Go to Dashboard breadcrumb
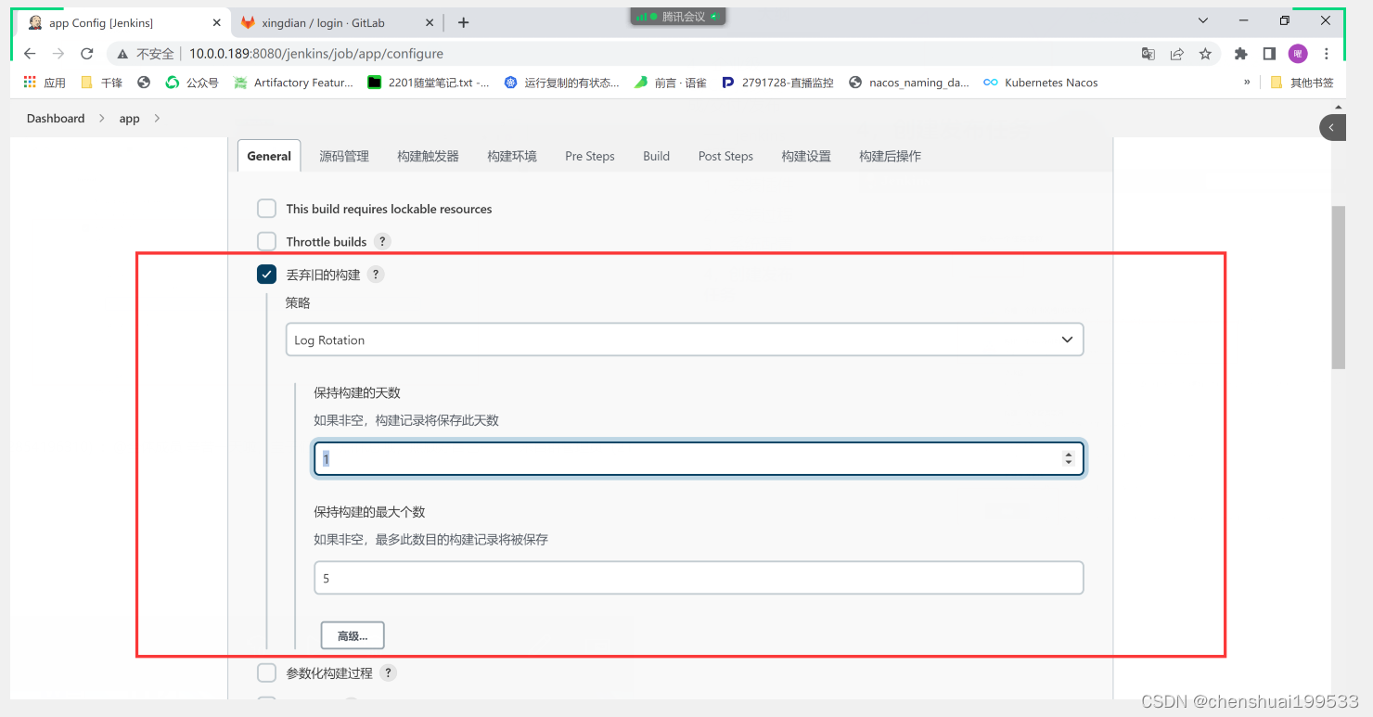1373x717 pixels. pyautogui.click(x=56, y=119)
